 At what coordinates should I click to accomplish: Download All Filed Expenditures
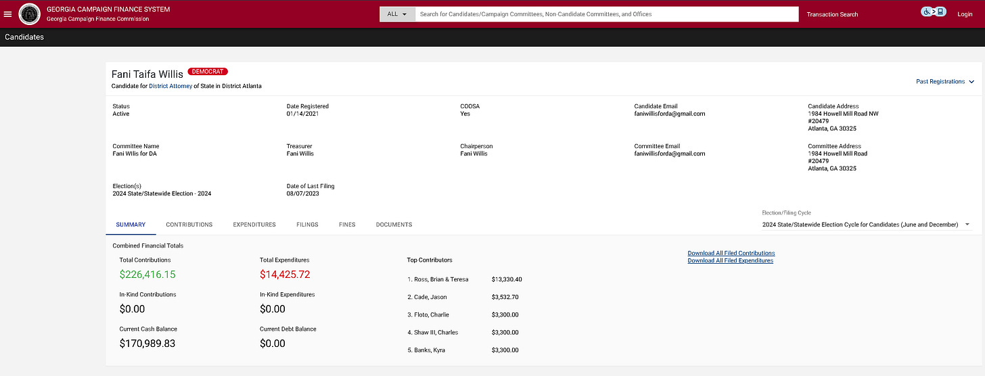tap(731, 260)
